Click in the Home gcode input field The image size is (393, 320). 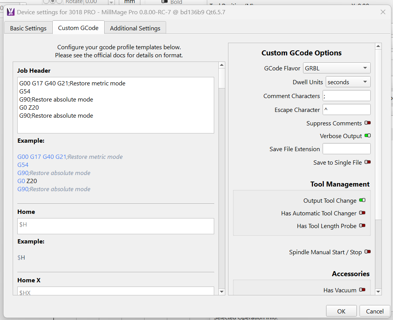(115, 226)
